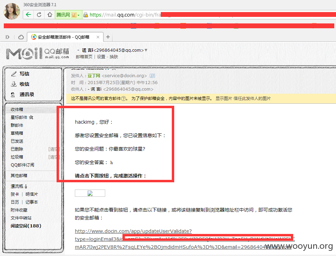Open 漂流瓶 drift bottle
This screenshot has height=256, width=336.
click(x=17, y=186)
